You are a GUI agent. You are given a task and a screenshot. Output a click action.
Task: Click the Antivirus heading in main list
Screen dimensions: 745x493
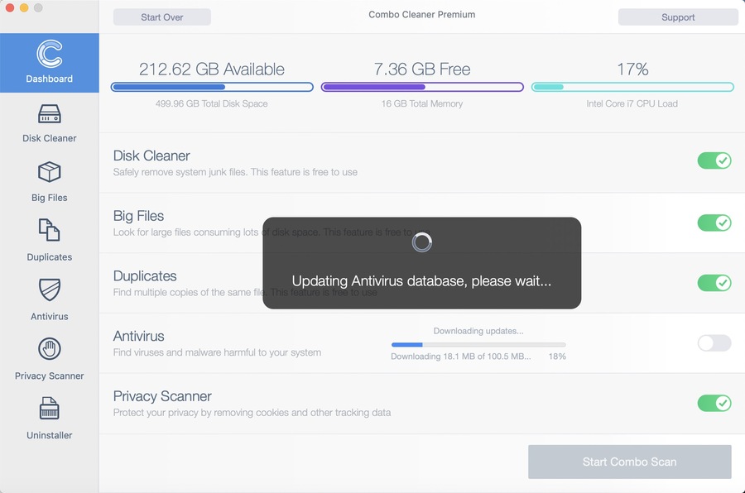tap(139, 337)
